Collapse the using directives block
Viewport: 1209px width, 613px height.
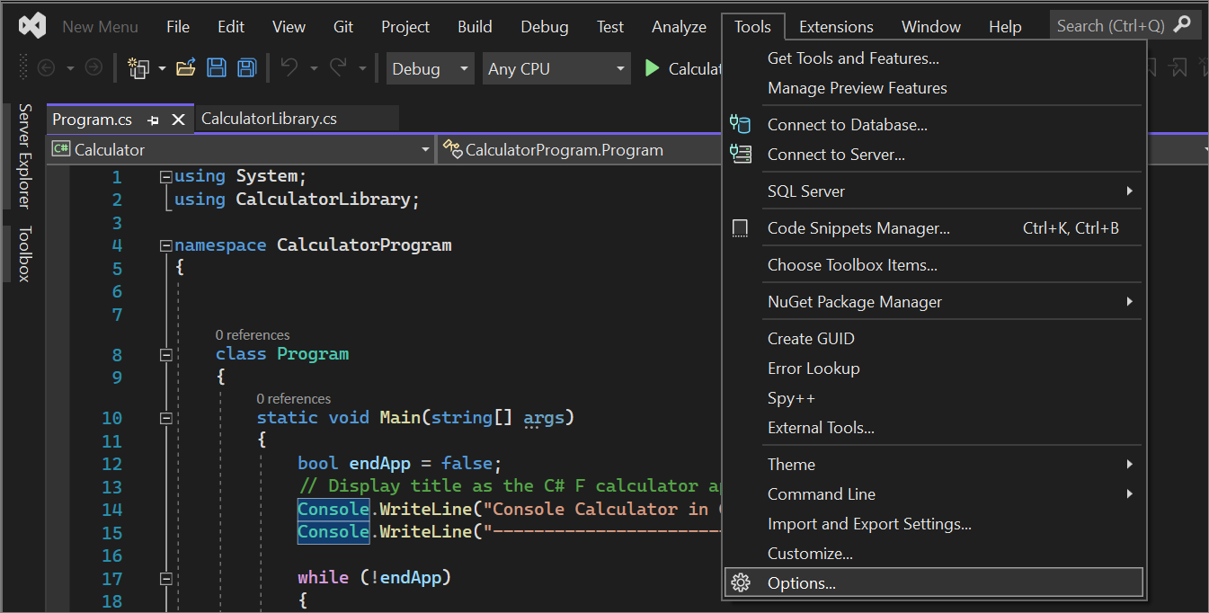tap(165, 177)
